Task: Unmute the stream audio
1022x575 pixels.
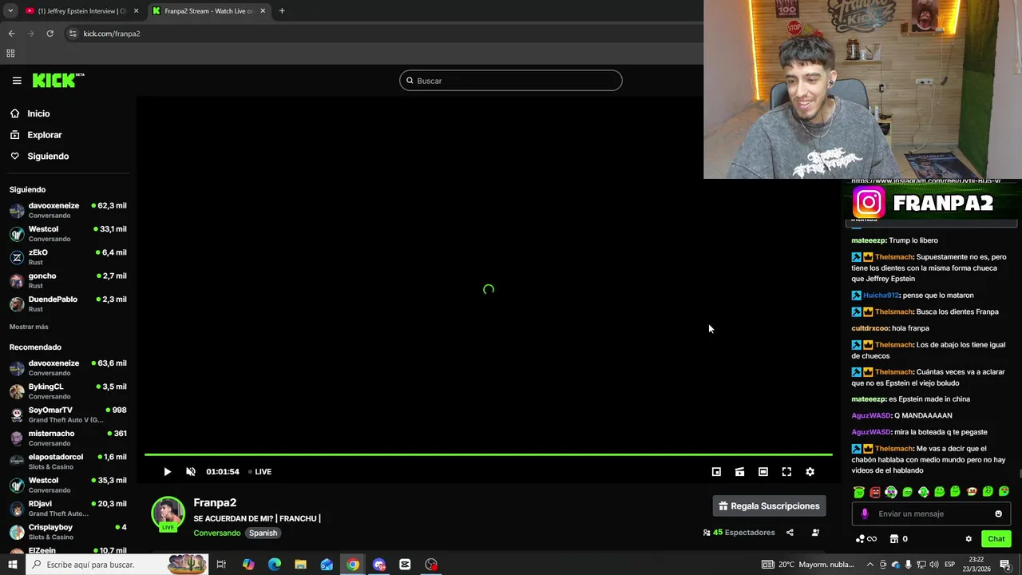Action: 191,472
